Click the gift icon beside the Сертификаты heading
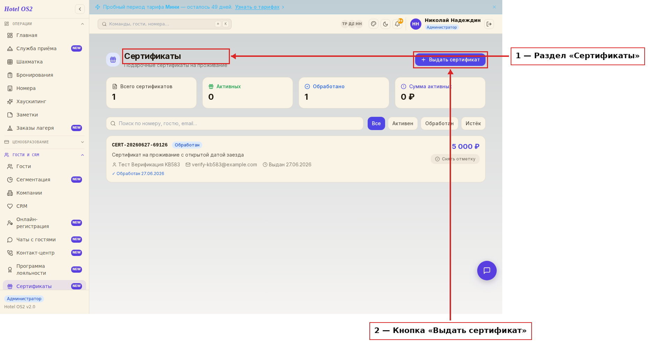 (113, 60)
